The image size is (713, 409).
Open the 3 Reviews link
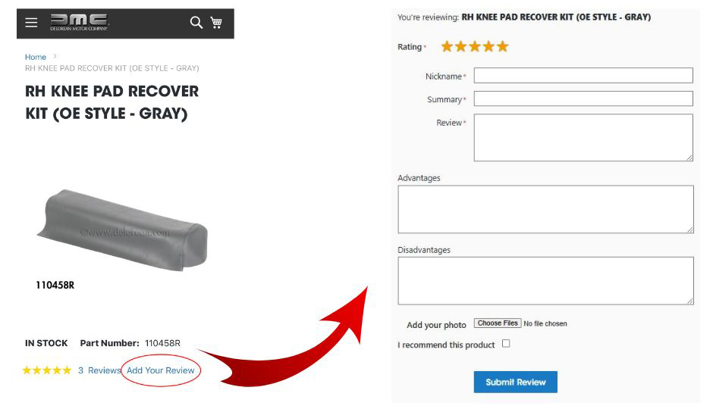99,370
